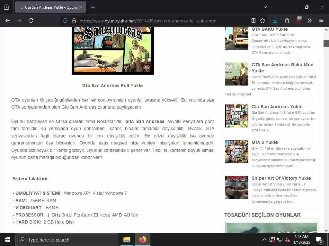Open a new tab with plus button
The height and width of the screenshot is (246, 329).
pos(93,7)
